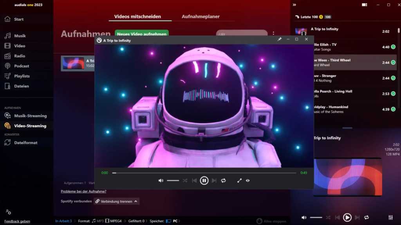Go to previous track in bottom-right player
Screen dimensions: 401x225
click(x=337, y=218)
